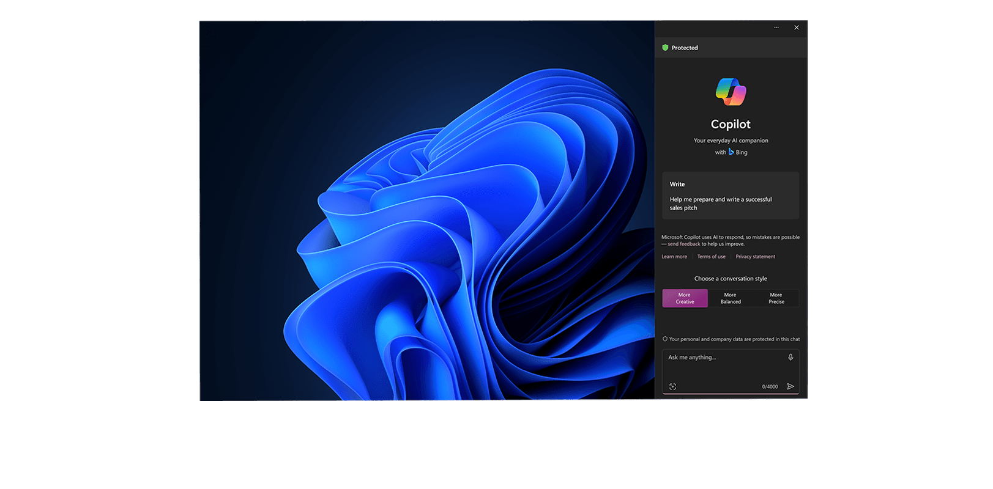Close the Copilot side panel
993x489 pixels.
[796, 28]
